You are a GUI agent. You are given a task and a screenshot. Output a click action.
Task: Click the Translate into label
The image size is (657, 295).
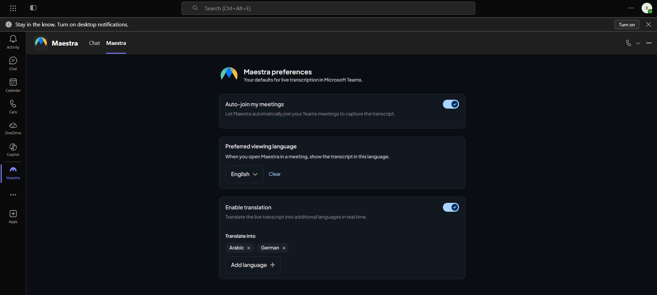[x=240, y=236]
